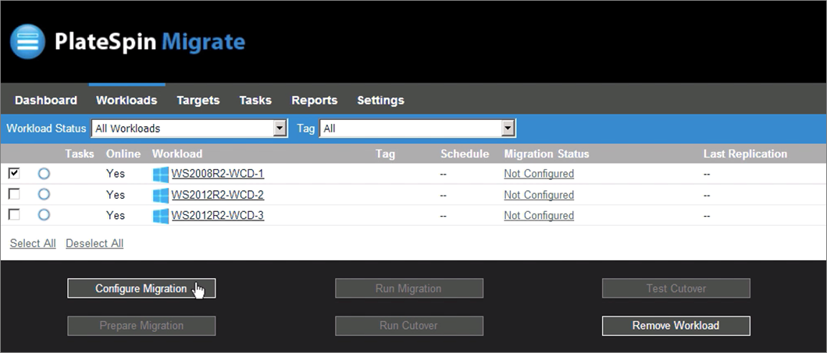Check the WS2012R2-WCD-3 workload checkbox
This screenshot has height=353, width=827.
pos(14,214)
